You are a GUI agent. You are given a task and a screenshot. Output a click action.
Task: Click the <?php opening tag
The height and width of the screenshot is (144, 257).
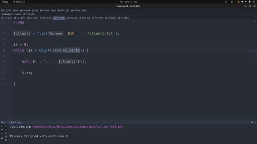19,22
